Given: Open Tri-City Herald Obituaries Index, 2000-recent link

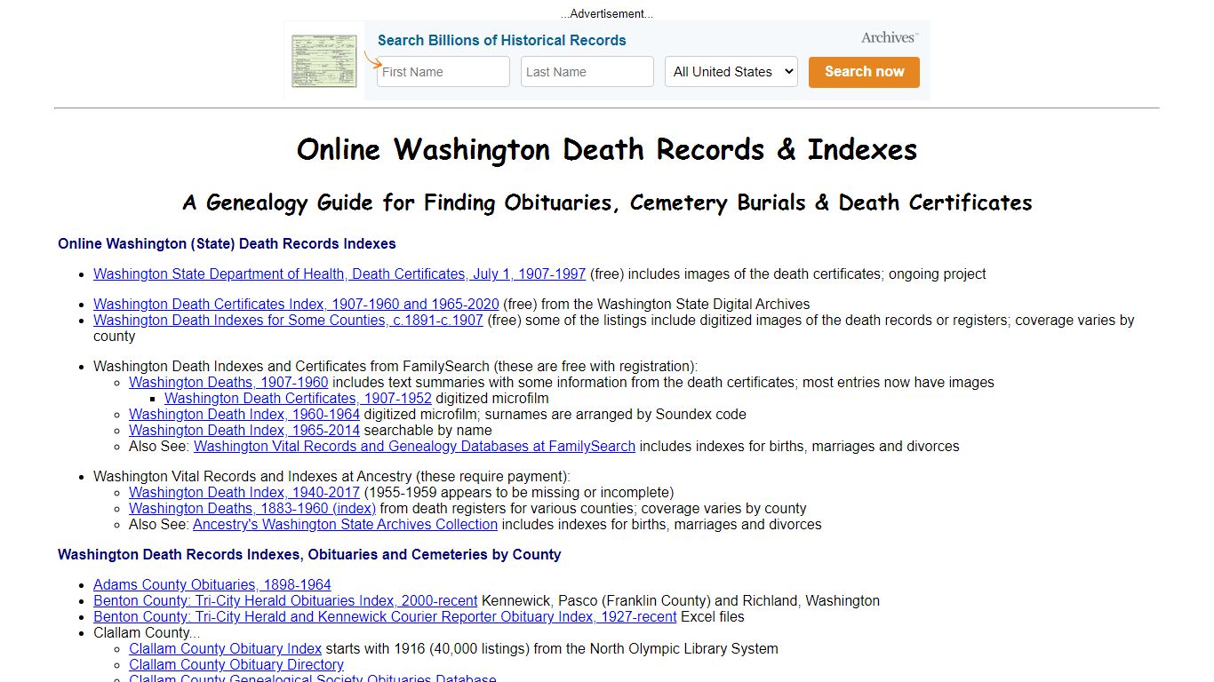Looking at the screenshot, I should coord(285,600).
